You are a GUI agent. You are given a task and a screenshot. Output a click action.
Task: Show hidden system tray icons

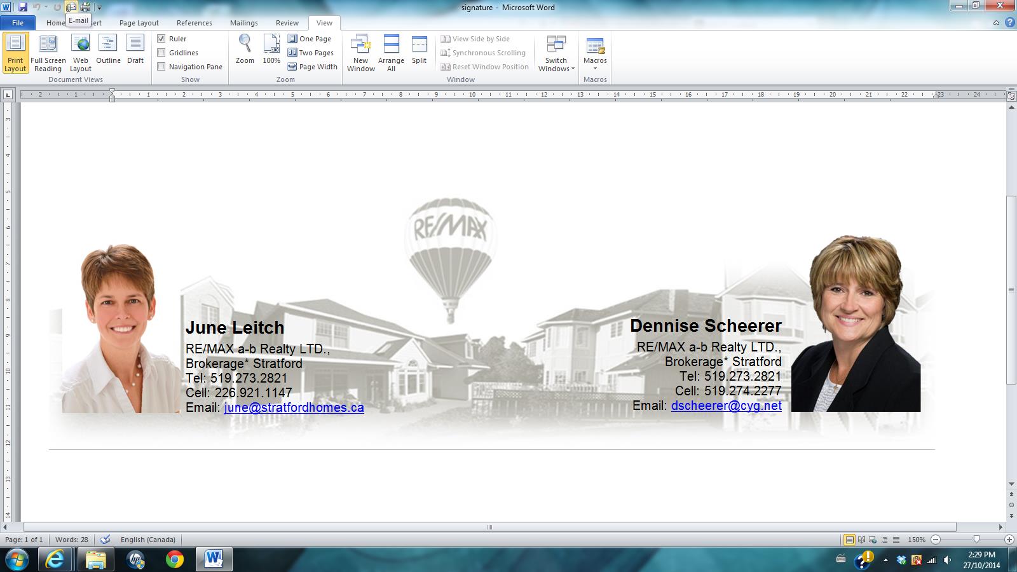pyautogui.click(x=885, y=560)
